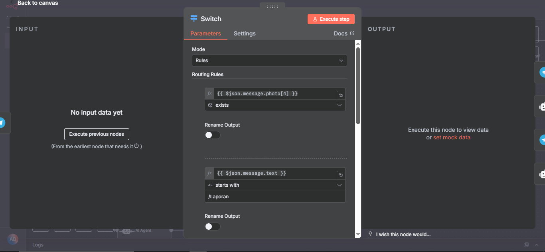Toggle Rename Output for the photo exists rule
This screenshot has height=252, width=545.
tap(212, 135)
